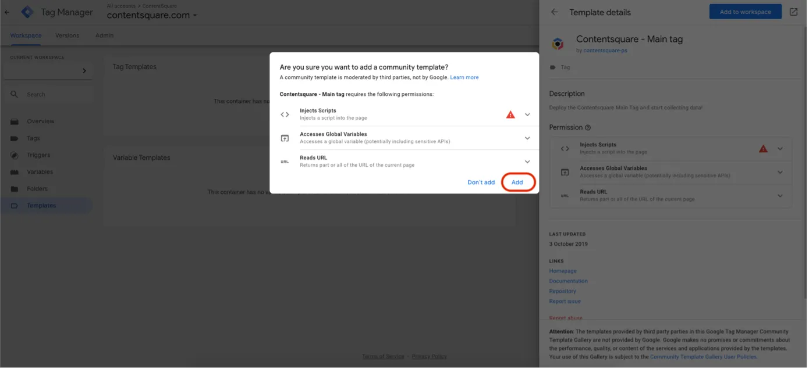This screenshot has width=809, height=369.
Task: Switch to the Admin tab
Action: tap(104, 35)
